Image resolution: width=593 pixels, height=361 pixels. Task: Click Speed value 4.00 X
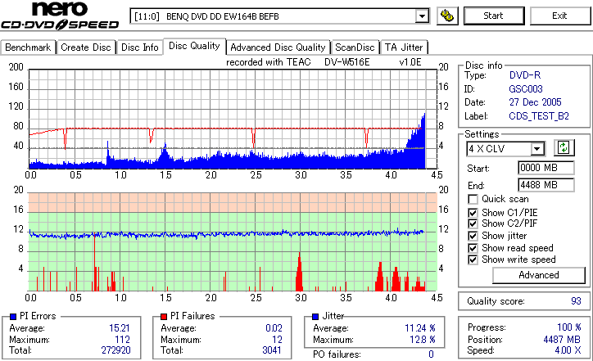point(568,350)
